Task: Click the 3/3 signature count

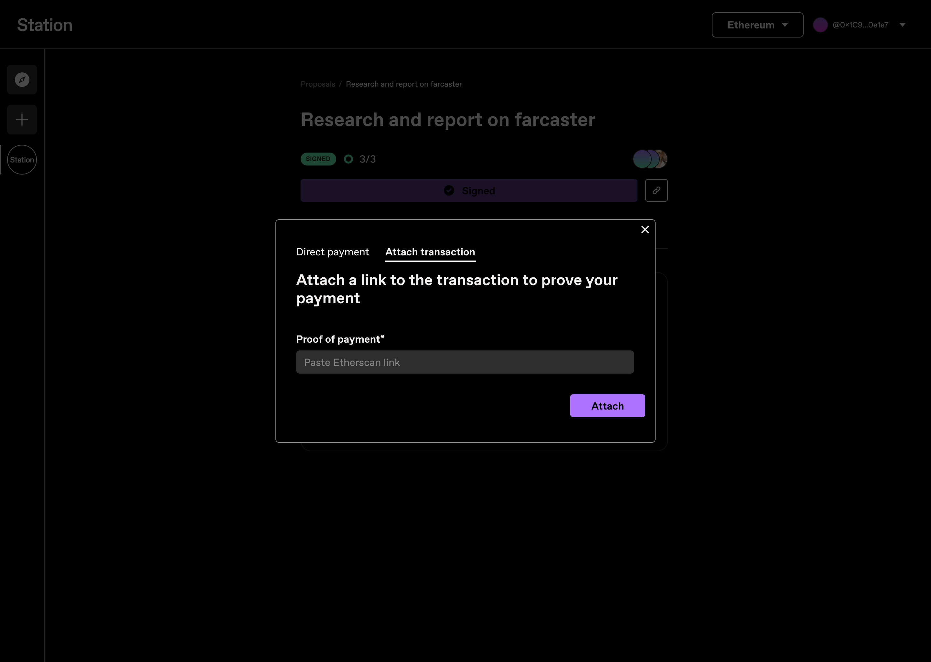Action: pos(367,159)
